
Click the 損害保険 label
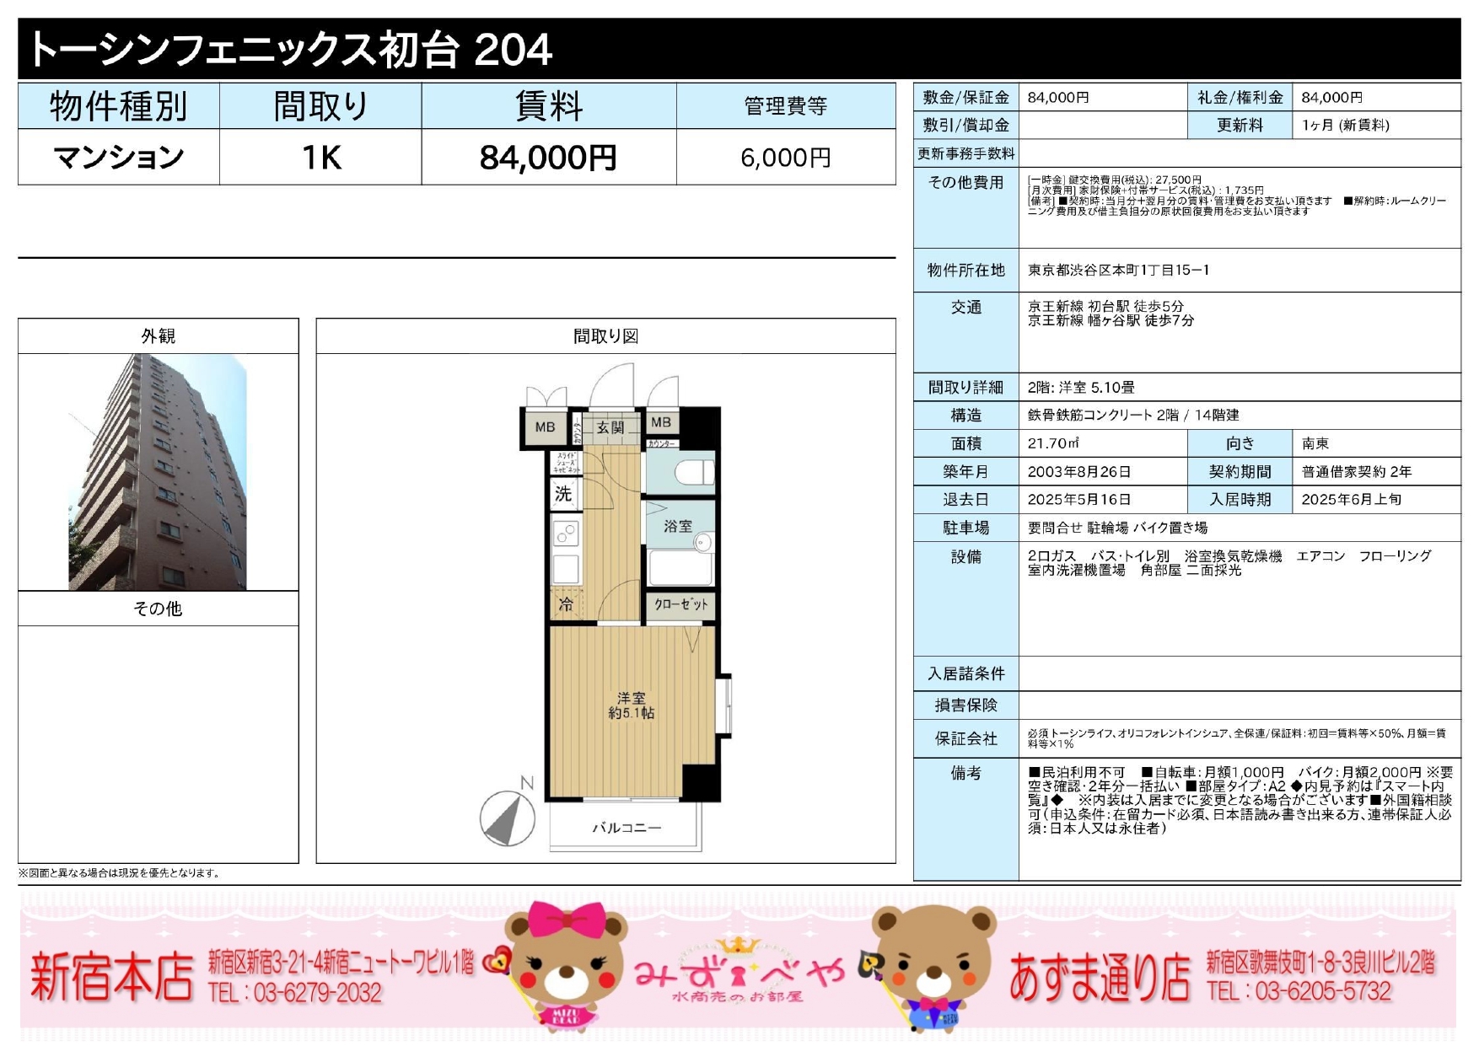[x=966, y=705]
